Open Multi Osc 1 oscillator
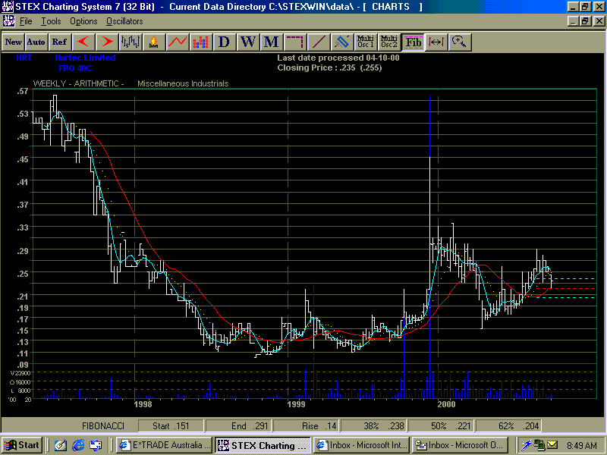Screen dimensions: 607x455 point(366,42)
